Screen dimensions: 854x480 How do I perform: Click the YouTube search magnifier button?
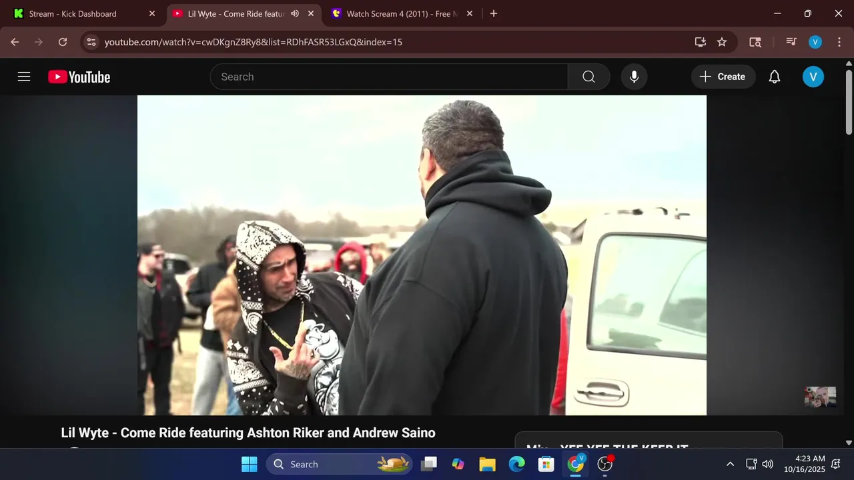(x=588, y=77)
